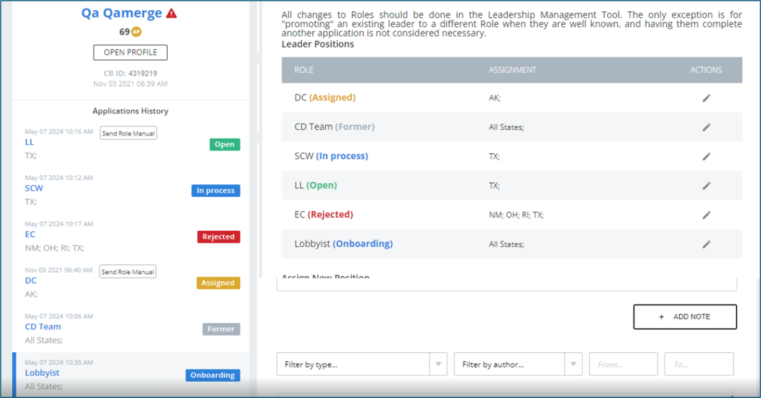761x398 pixels.
Task: Send Role Manual for DC application
Action: click(128, 272)
